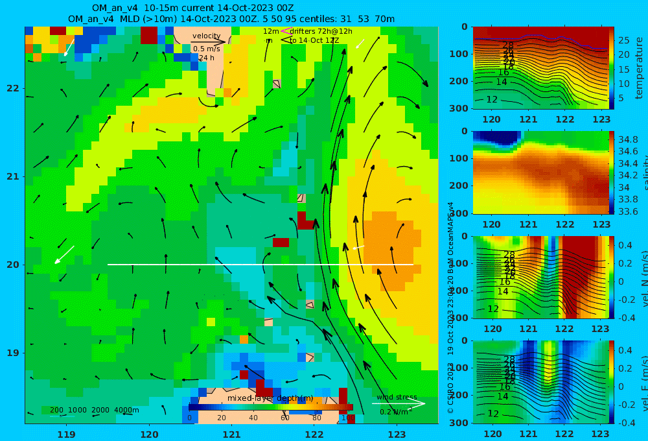The image size is (648, 441).
Task: Click the '24 h' legend text
Action: [206, 58]
